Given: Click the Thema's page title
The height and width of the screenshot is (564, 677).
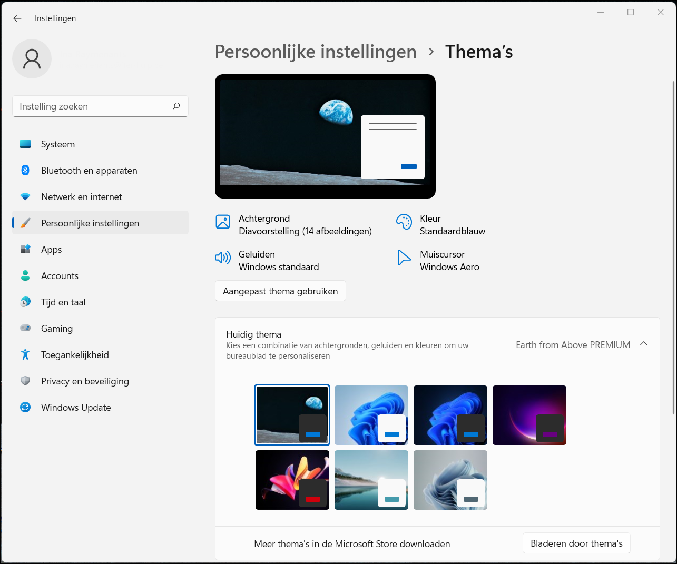Looking at the screenshot, I should [479, 52].
